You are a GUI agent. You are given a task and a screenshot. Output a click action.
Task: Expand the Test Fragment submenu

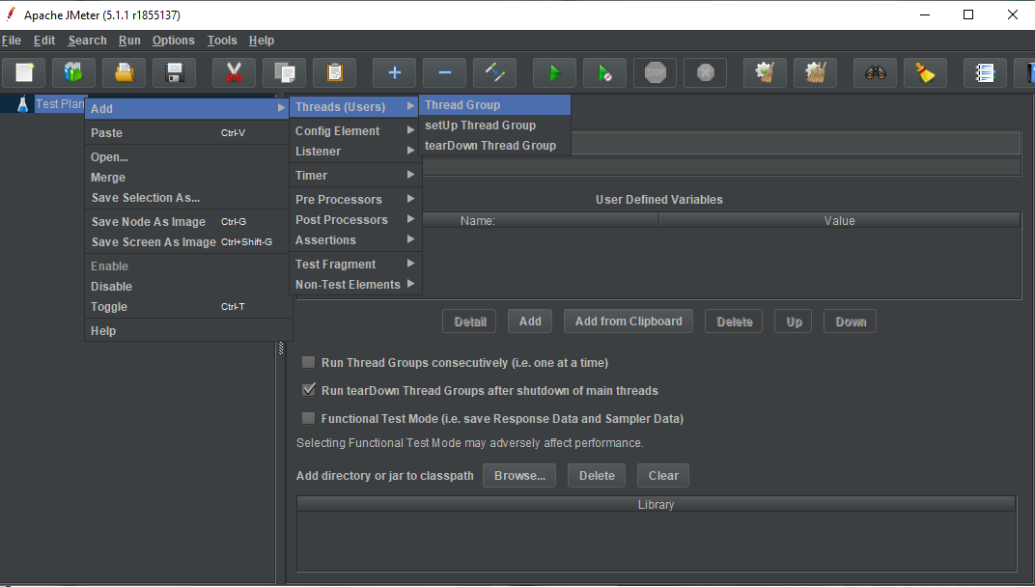pos(355,265)
